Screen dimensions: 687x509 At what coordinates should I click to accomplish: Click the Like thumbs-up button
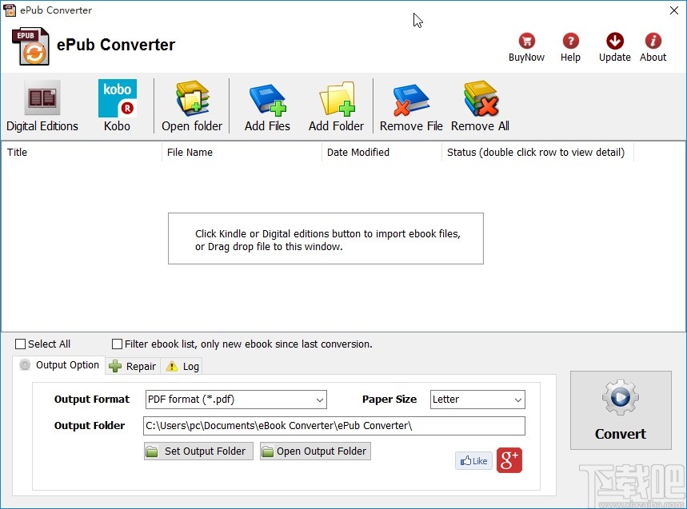473,461
